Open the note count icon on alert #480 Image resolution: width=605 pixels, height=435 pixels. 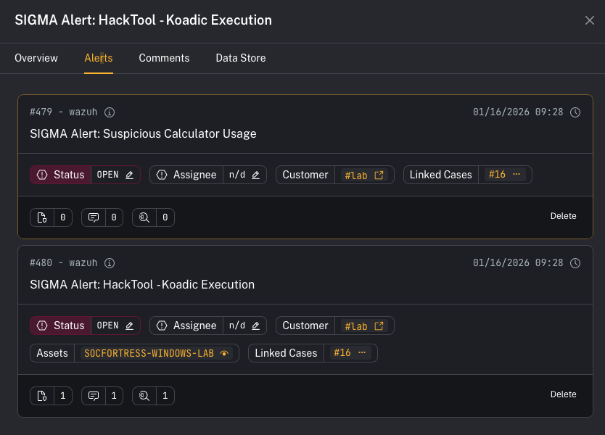click(42, 395)
